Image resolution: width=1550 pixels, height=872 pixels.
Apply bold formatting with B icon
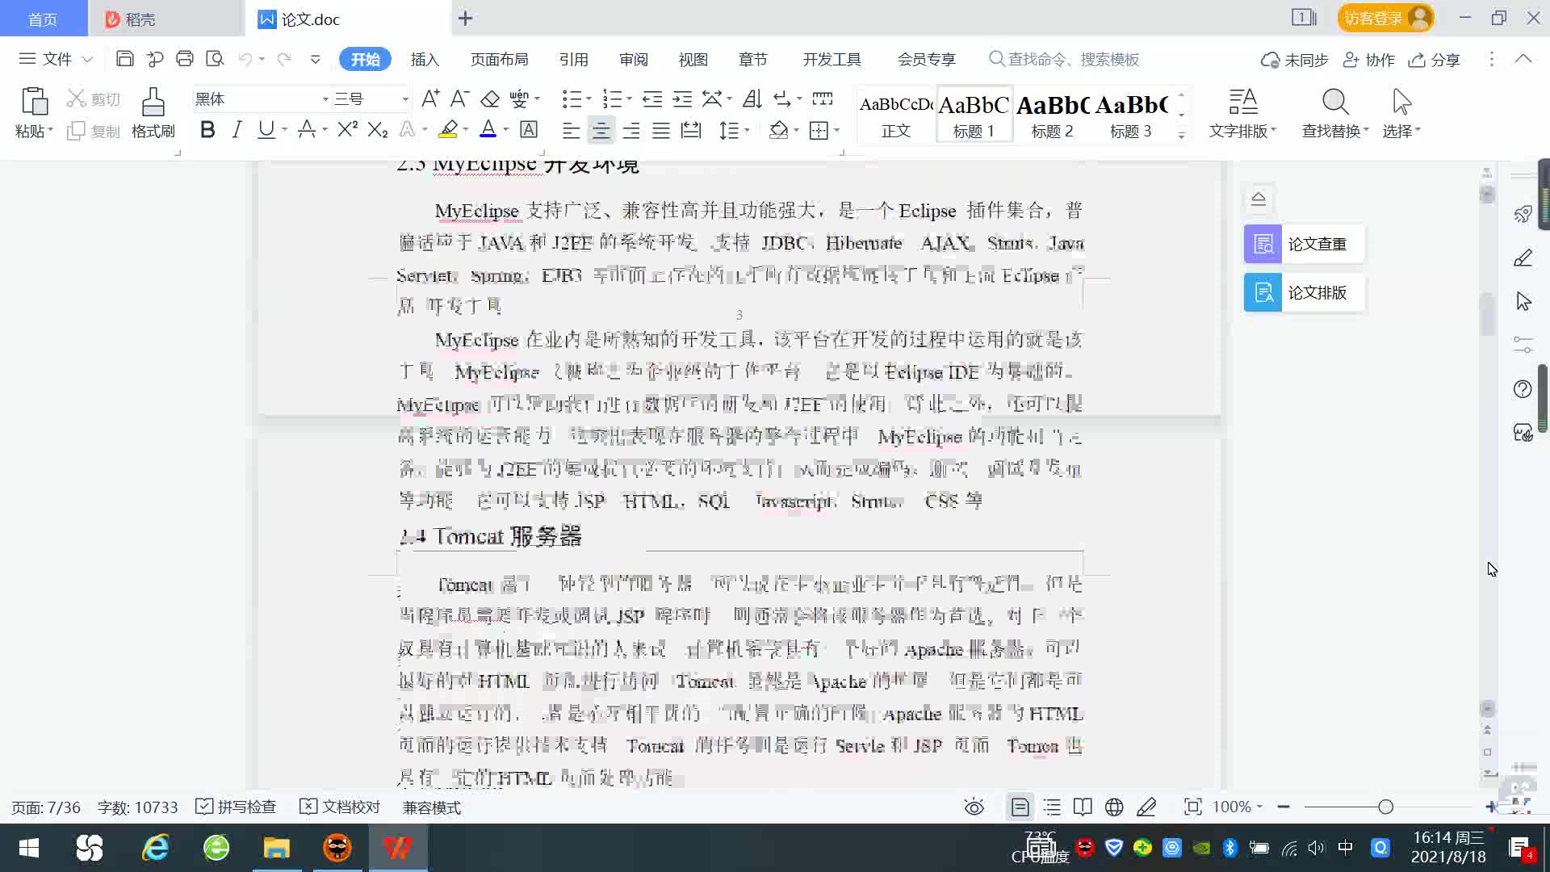click(207, 130)
